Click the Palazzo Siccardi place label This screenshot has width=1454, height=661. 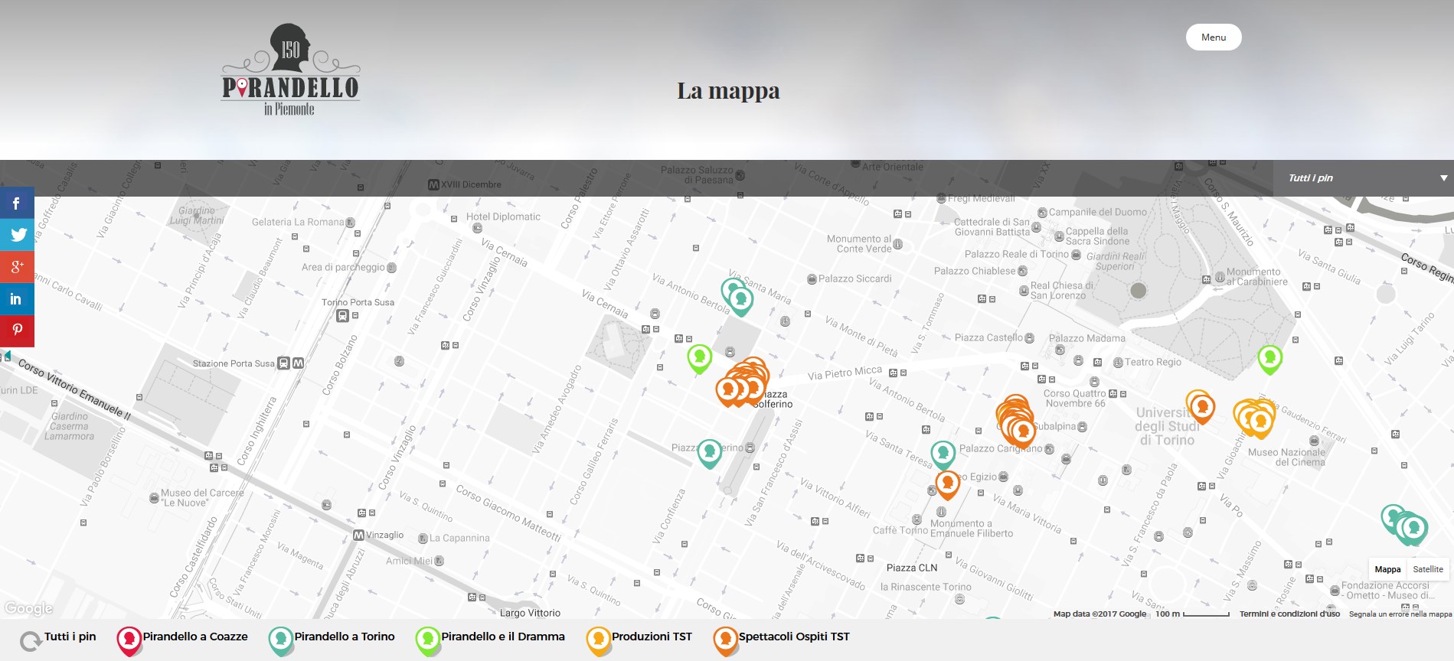pos(854,278)
